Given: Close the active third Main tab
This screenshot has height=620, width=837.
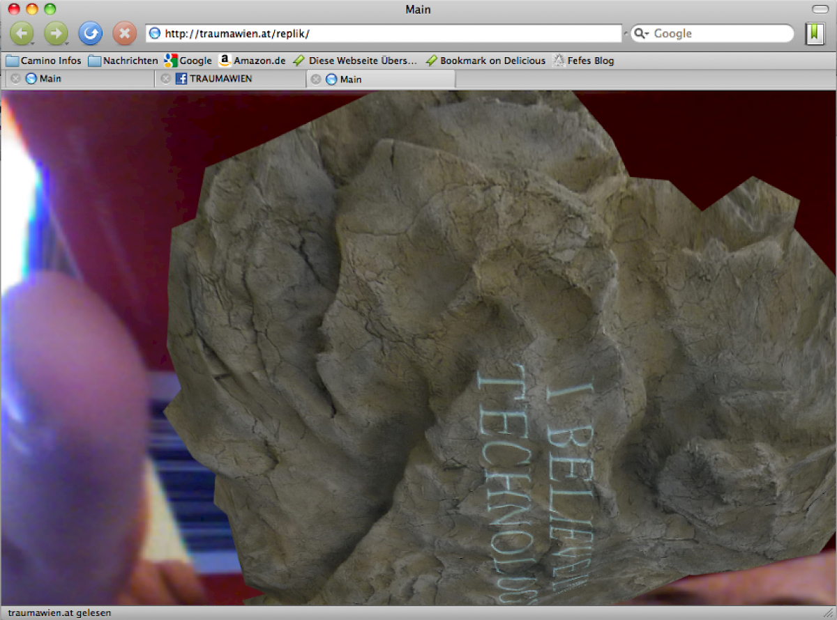Looking at the screenshot, I should tap(316, 79).
